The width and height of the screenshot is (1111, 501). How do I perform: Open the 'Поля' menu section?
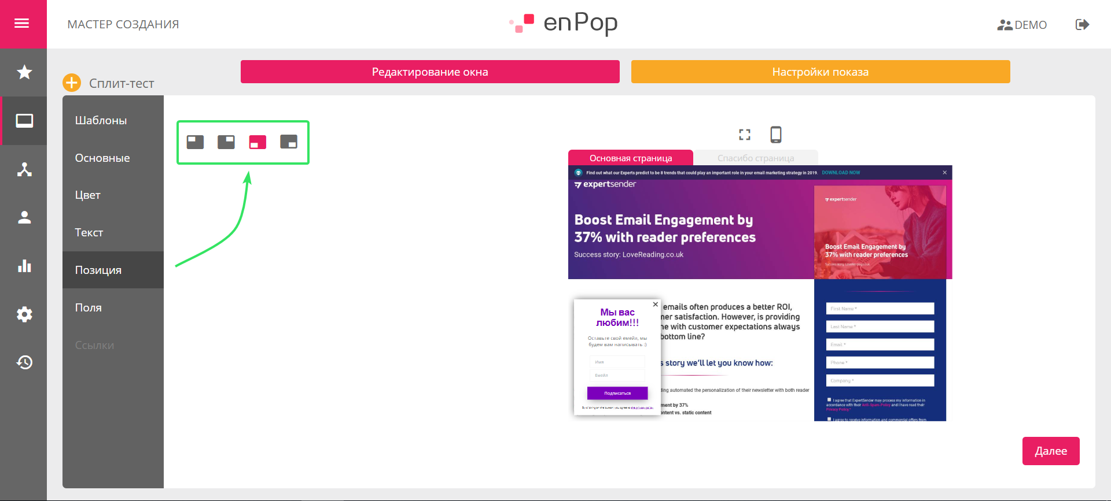(x=113, y=307)
